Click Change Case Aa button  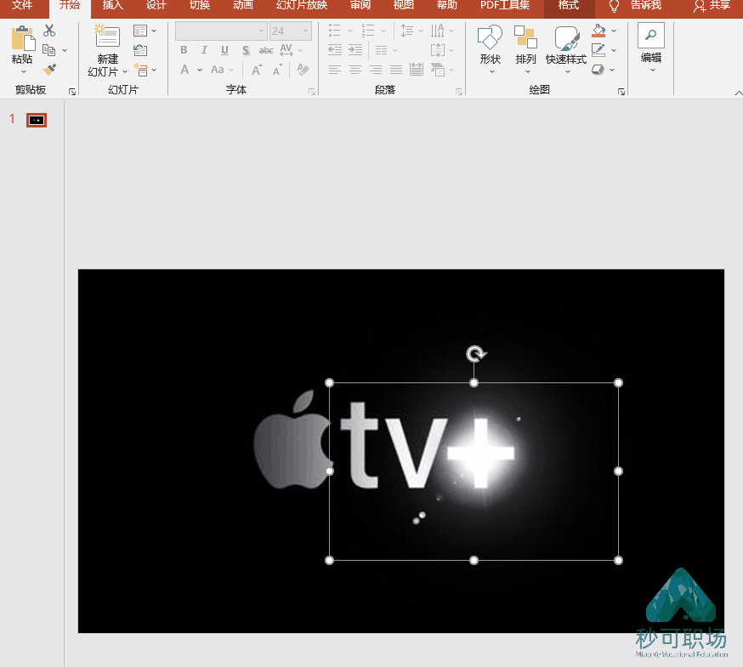(217, 70)
